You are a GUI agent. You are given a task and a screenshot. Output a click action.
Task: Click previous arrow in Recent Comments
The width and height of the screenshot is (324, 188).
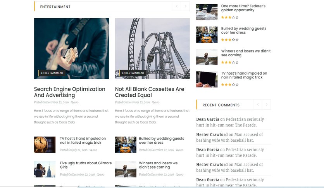coord(258,104)
